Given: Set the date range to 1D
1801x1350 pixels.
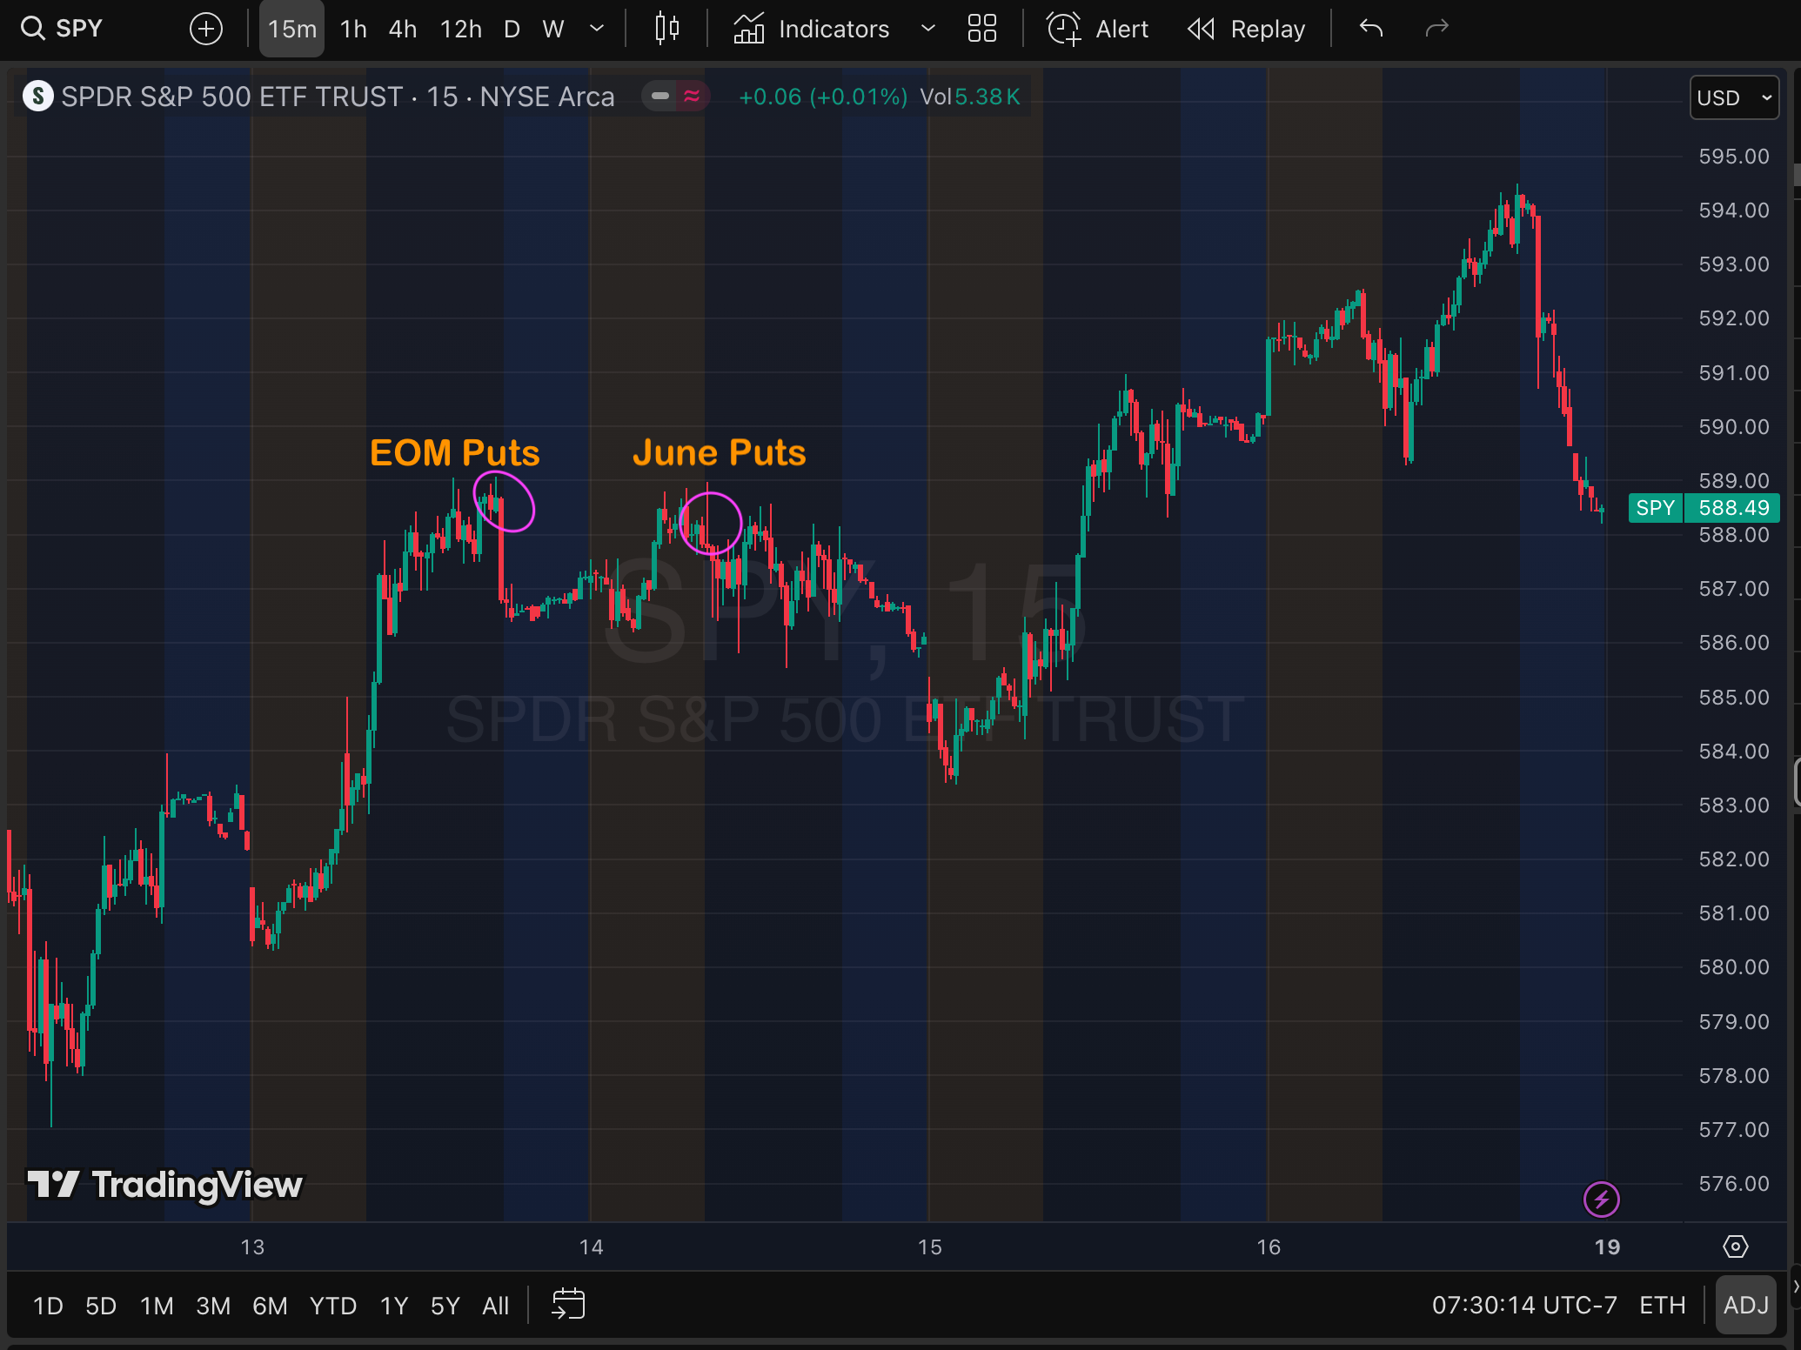Looking at the screenshot, I should pyautogui.click(x=48, y=1306).
